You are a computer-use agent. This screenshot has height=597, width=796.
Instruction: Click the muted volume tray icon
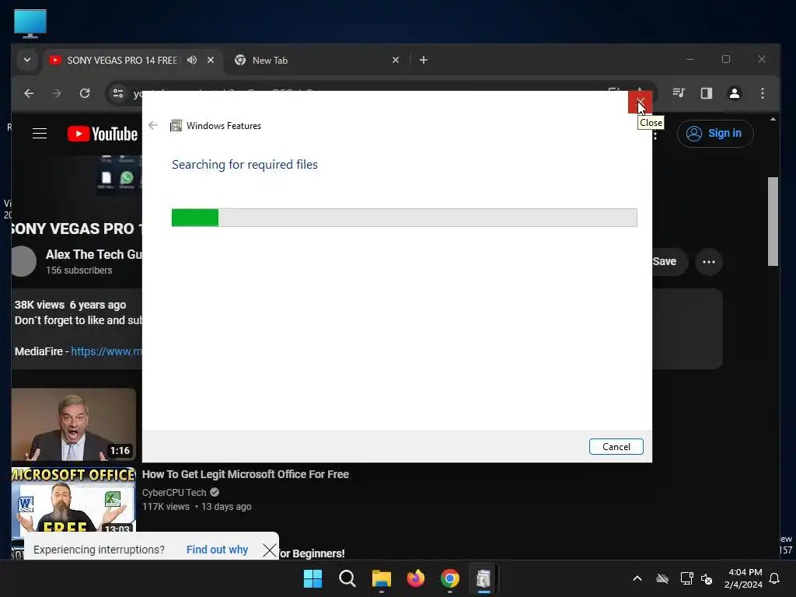coord(706,578)
